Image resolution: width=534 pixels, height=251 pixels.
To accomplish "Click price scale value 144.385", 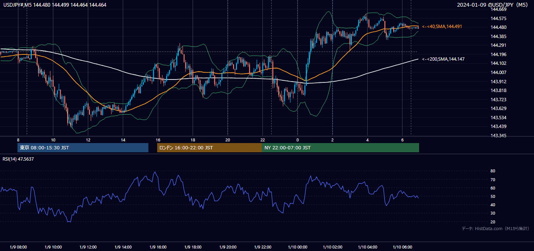I will [498, 36].
